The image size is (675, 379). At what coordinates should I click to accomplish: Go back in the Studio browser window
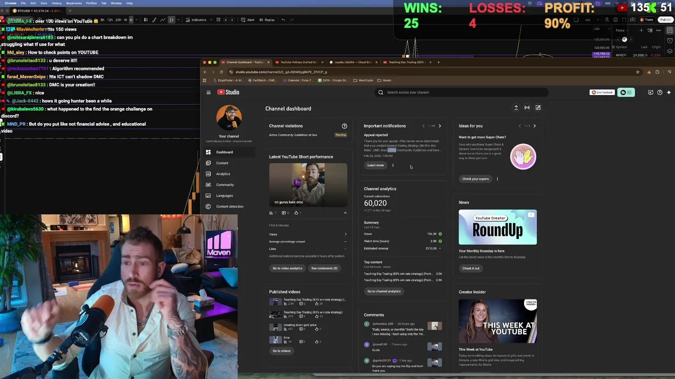click(205, 72)
